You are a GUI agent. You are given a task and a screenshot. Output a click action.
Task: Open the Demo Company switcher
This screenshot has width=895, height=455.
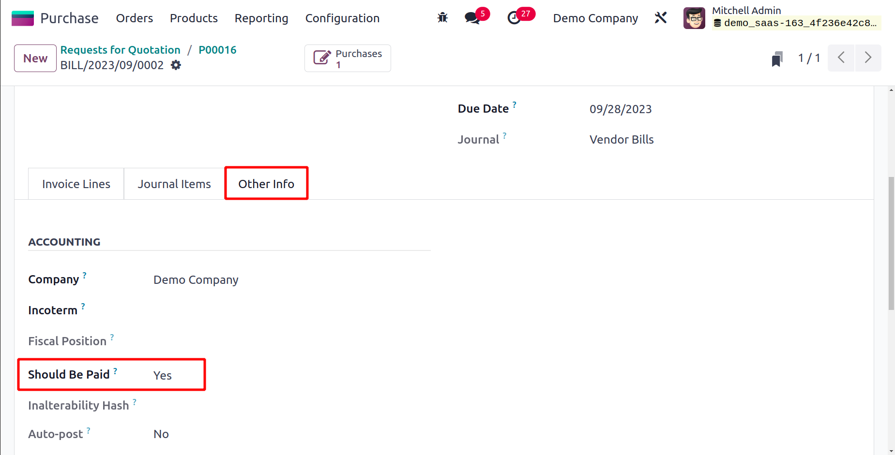click(x=595, y=18)
